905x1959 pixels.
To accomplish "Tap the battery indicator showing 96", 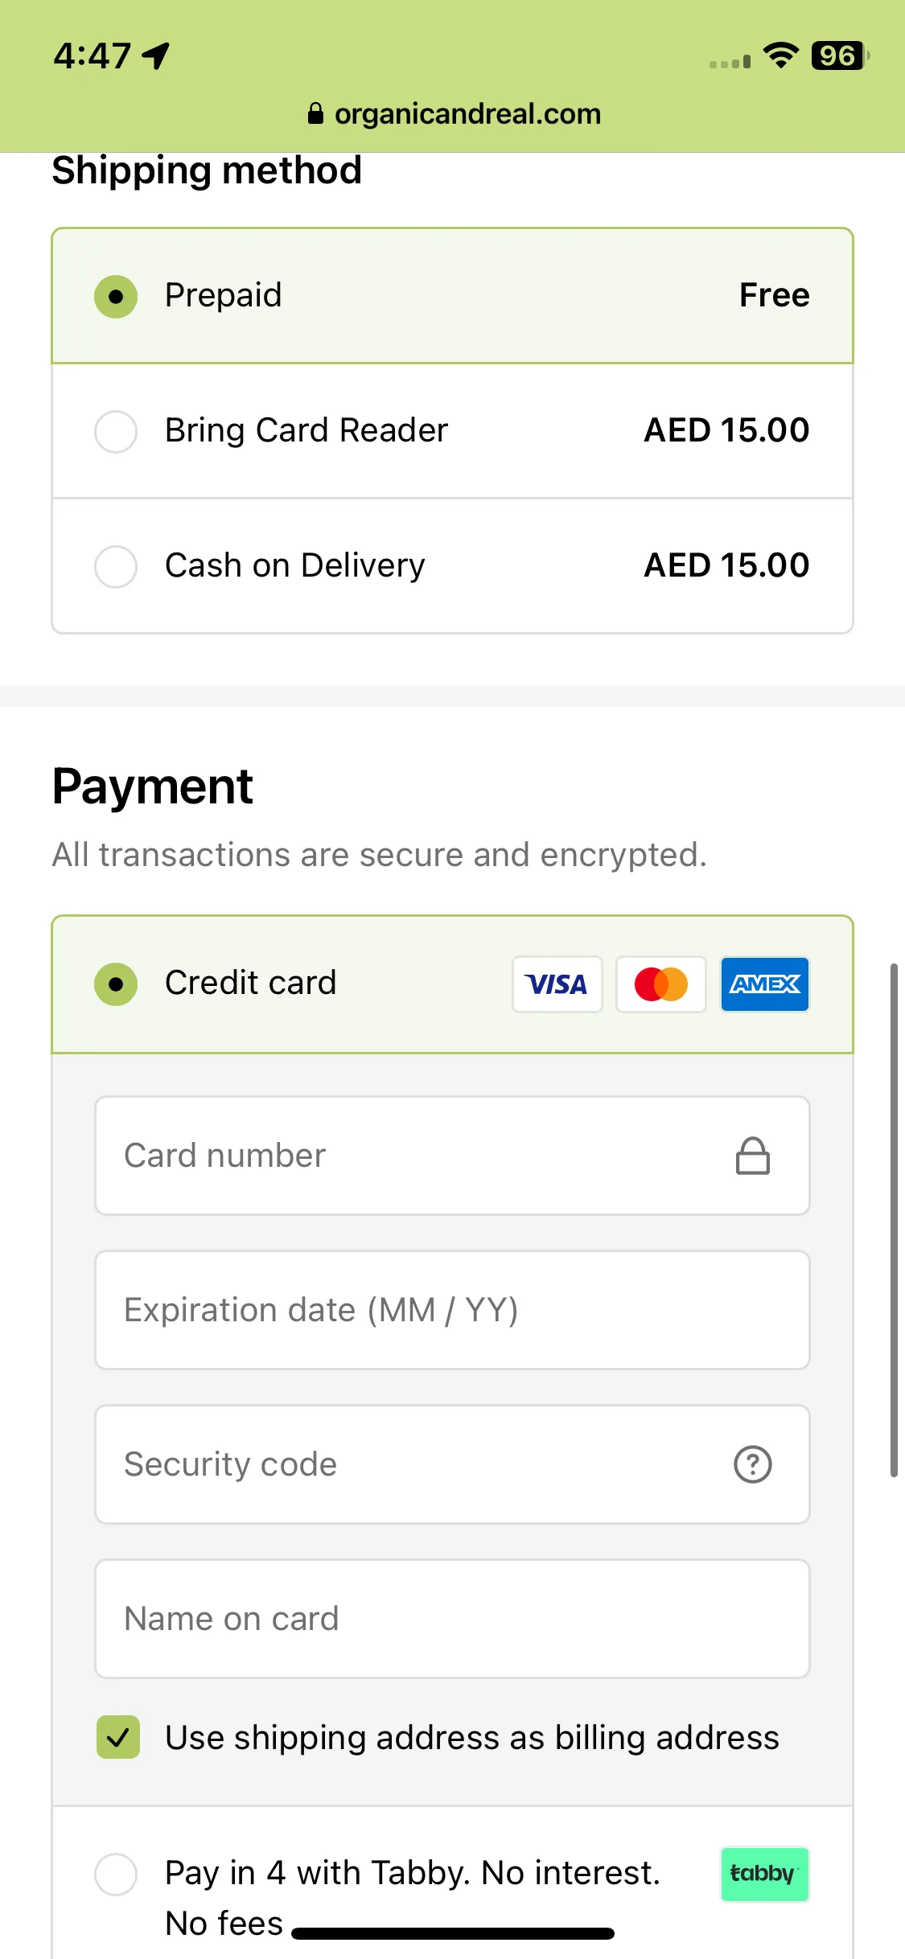I will click(840, 55).
